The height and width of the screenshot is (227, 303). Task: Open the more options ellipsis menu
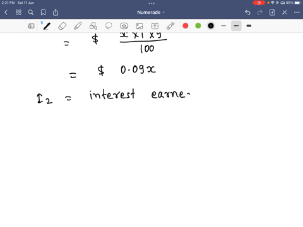pyautogui.click(x=297, y=13)
